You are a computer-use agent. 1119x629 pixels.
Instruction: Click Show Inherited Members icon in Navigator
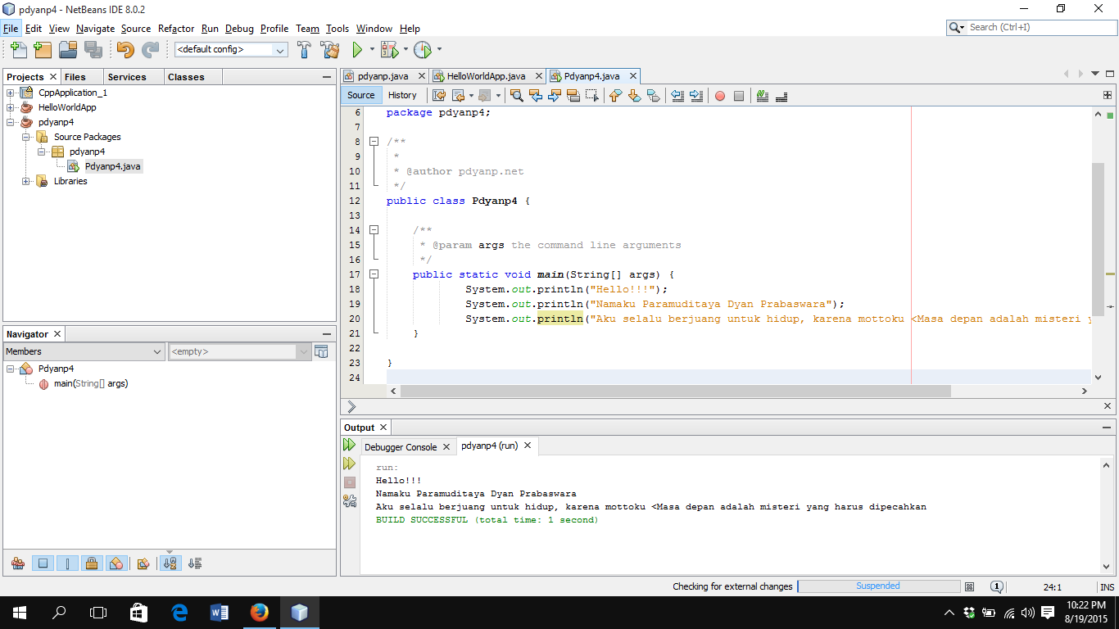pos(18,563)
